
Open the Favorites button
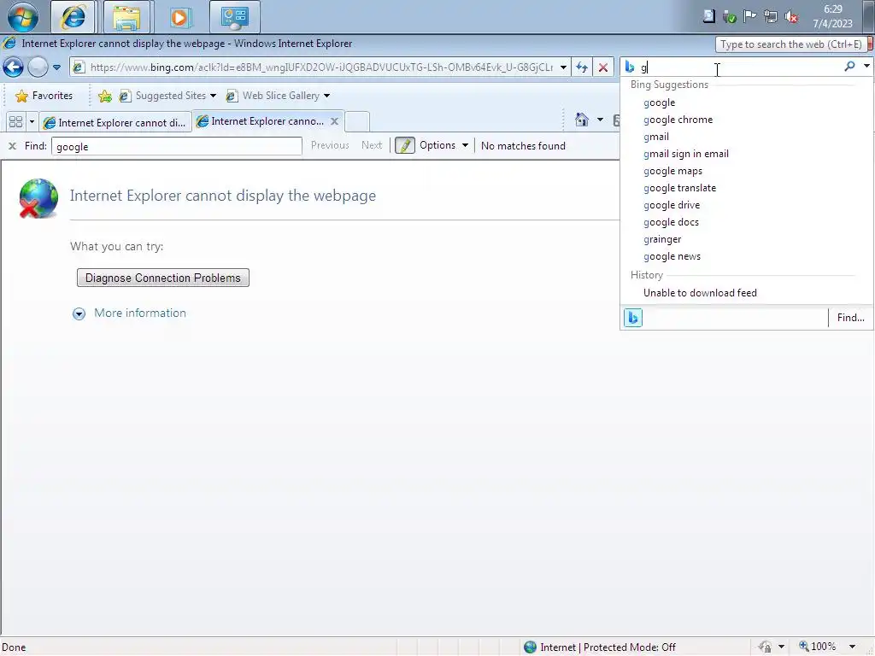point(44,96)
